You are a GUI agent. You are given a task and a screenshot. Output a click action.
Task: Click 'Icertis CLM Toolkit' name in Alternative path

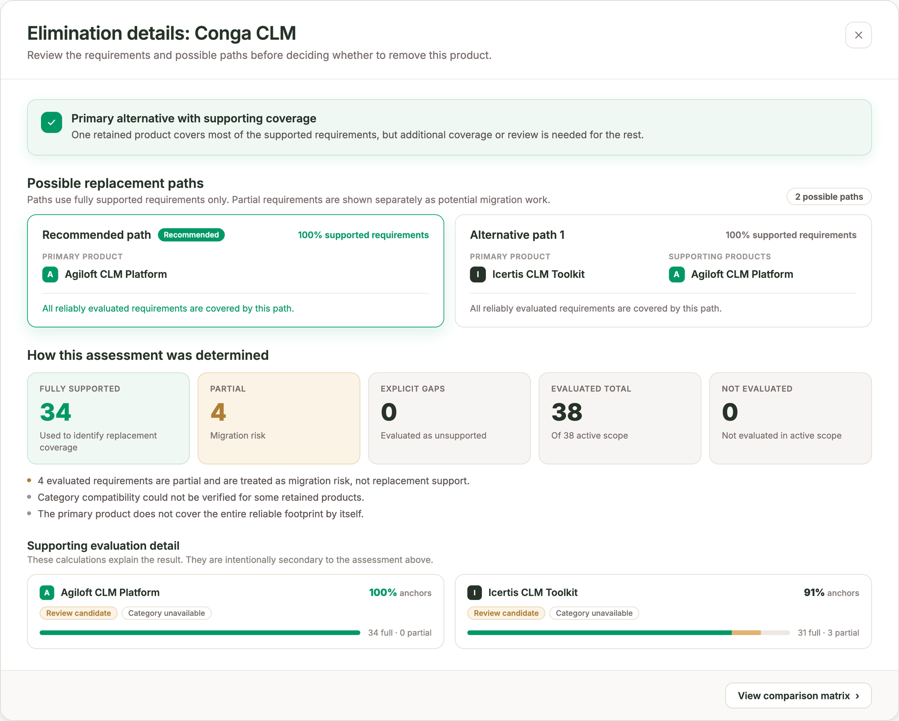539,274
